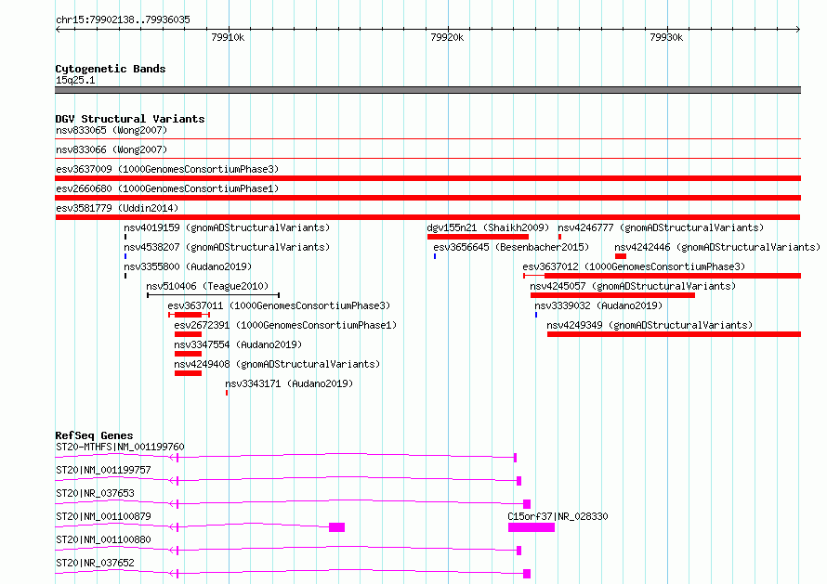Open the nsv4249408 gnomAD variant
Viewport: 827px width, 584px height.
point(277,364)
